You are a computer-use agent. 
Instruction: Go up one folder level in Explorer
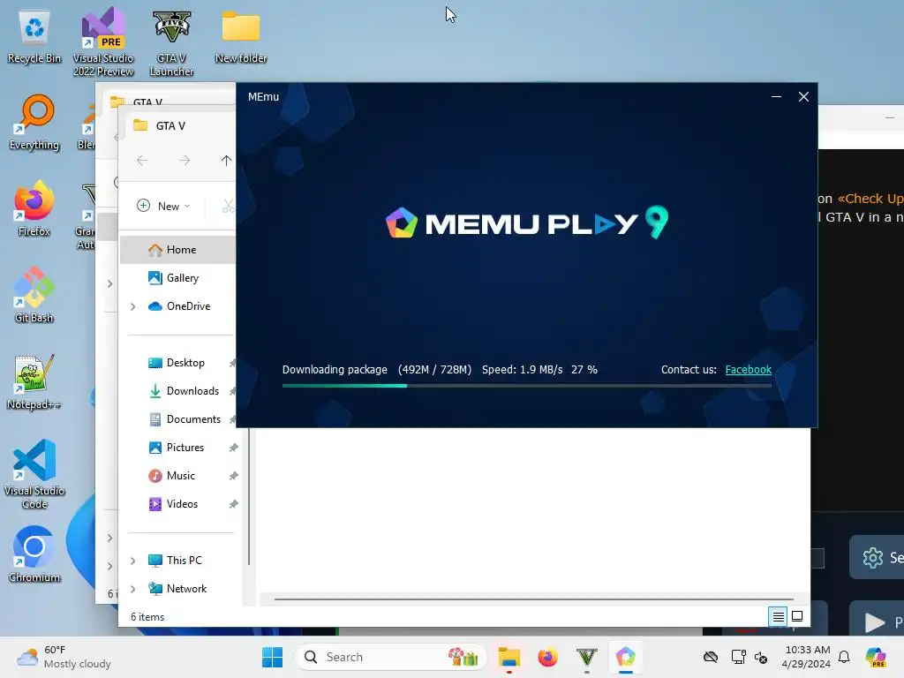coord(226,161)
